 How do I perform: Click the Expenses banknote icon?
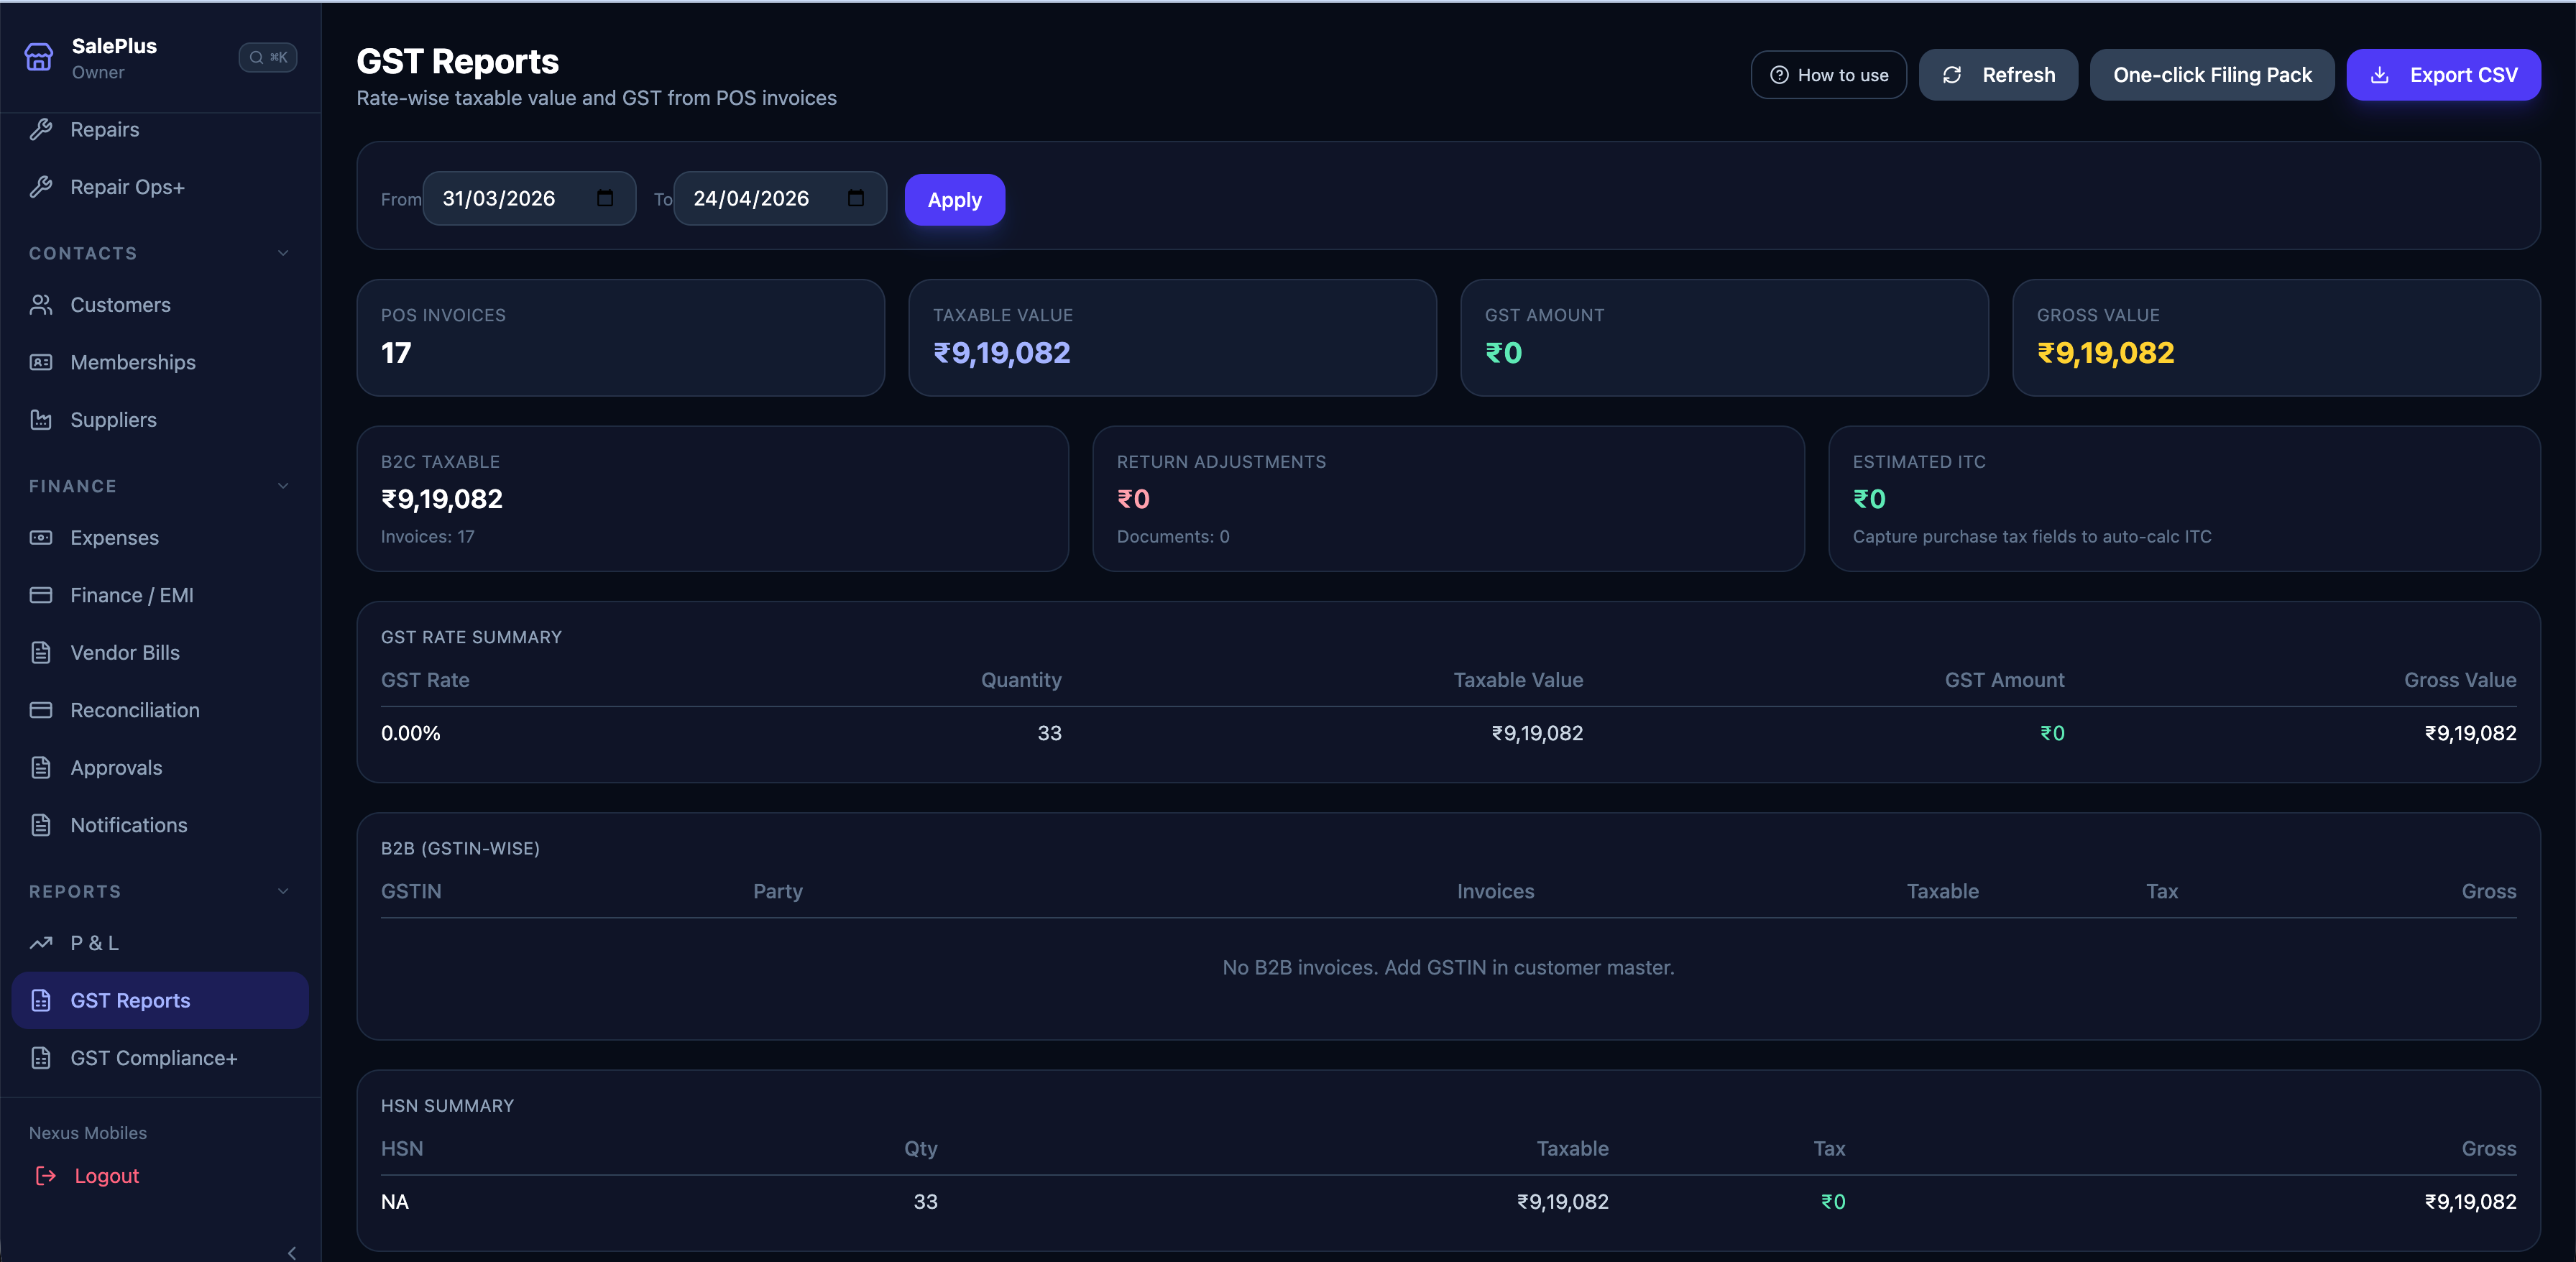tap(41, 538)
